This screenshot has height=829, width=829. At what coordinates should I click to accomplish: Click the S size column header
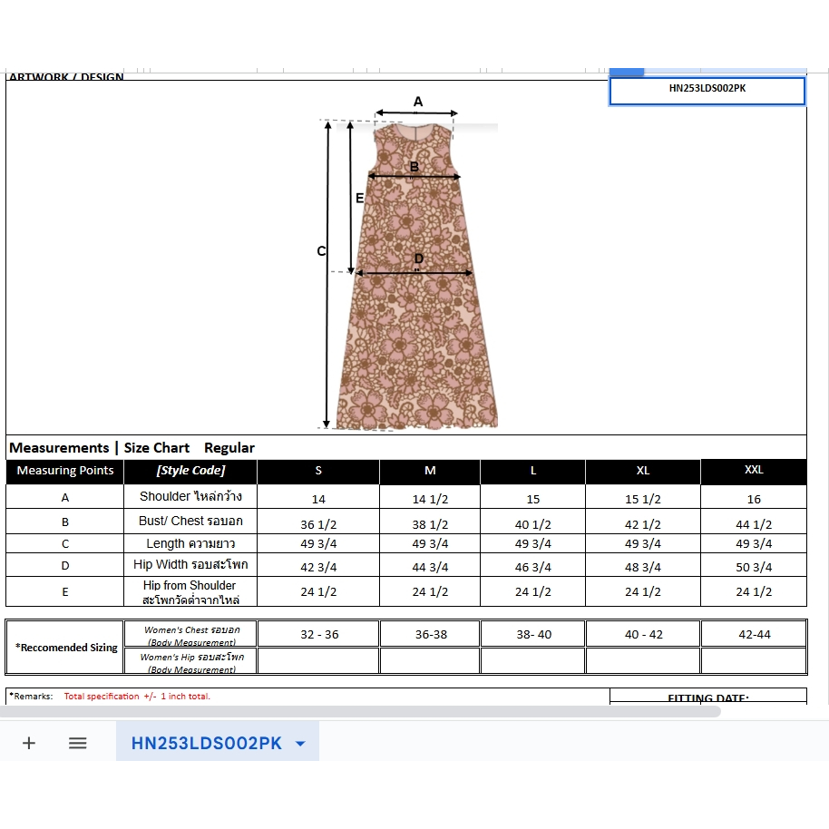(x=318, y=471)
